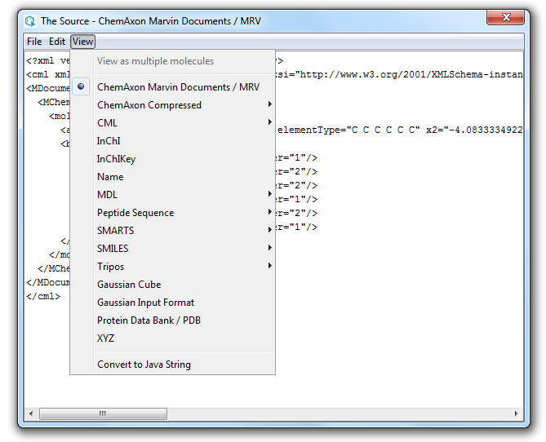The image size is (546, 442).
Task: Choose XYZ format from the menu
Action: [106, 338]
